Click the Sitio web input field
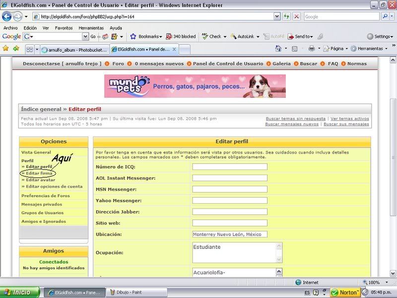This screenshot has width=397, height=298. click(230, 223)
